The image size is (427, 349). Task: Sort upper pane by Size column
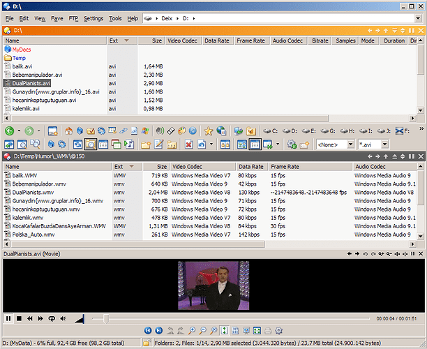tap(151, 40)
